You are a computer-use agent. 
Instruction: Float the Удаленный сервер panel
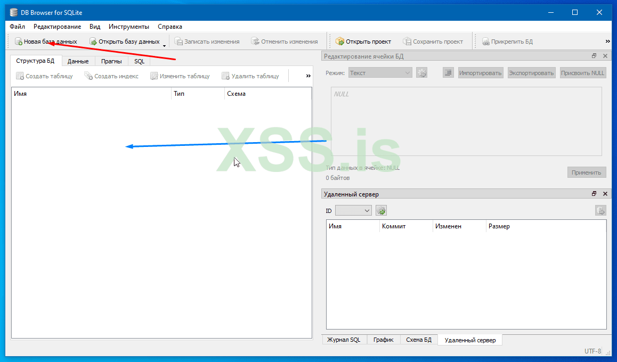594,194
